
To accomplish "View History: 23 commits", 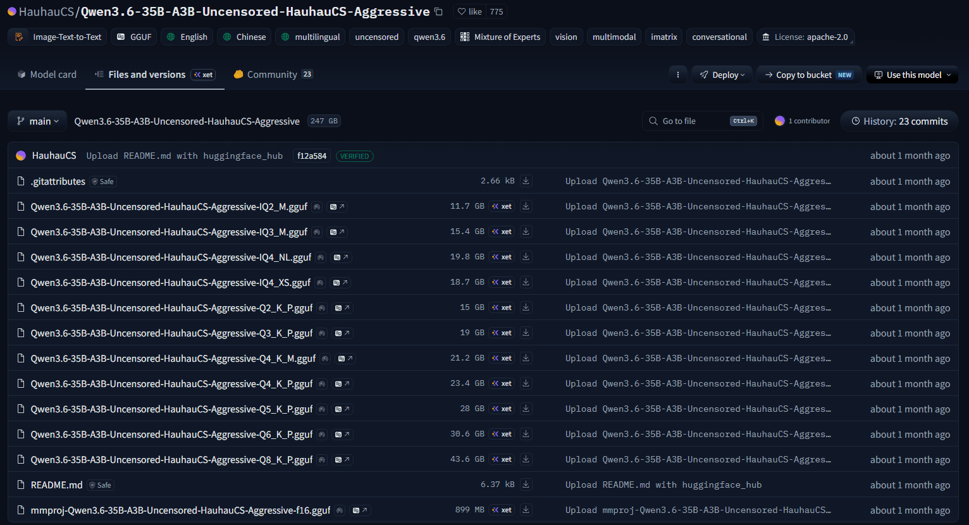I will point(899,121).
